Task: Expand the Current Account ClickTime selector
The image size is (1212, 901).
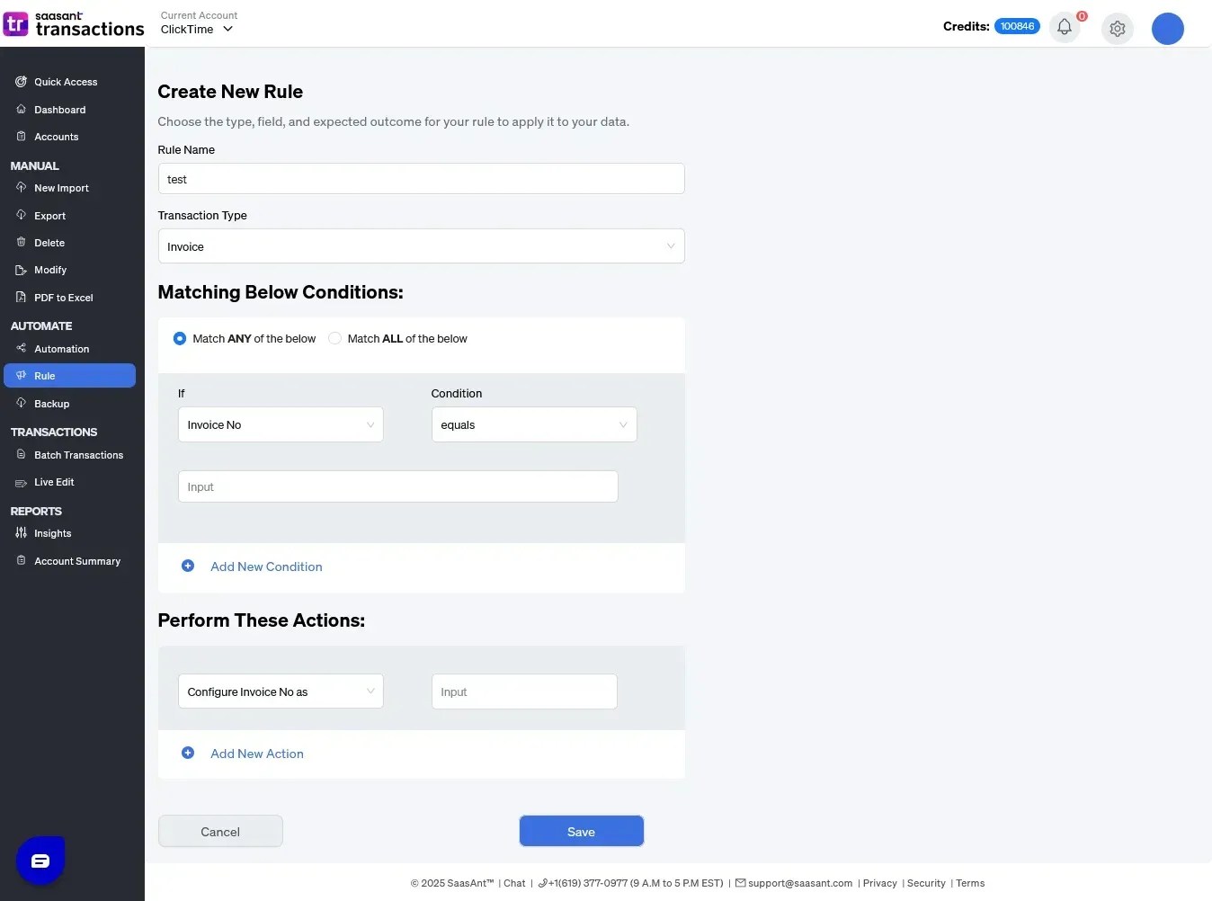Action: [x=197, y=29]
